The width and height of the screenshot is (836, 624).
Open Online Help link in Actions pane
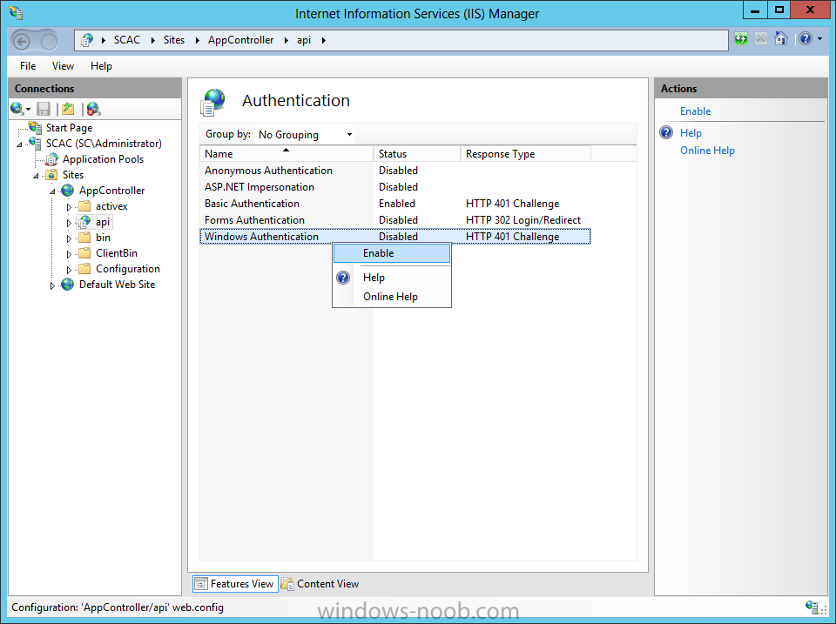[x=707, y=151]
